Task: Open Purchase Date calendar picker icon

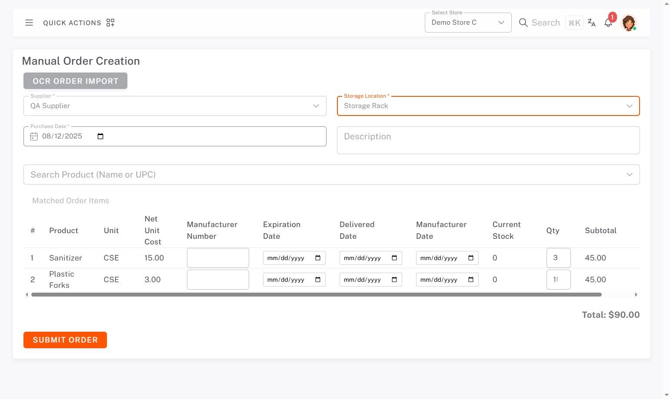Action: pos(100,136)
